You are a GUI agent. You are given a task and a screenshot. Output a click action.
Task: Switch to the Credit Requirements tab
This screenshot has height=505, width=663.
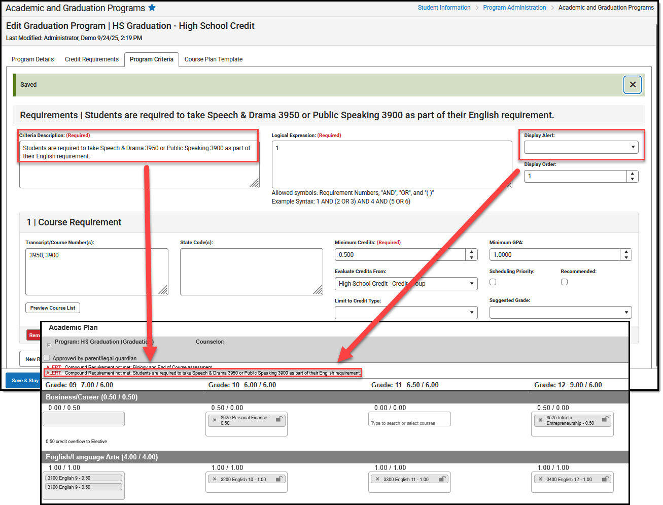(x=91, y=59)
